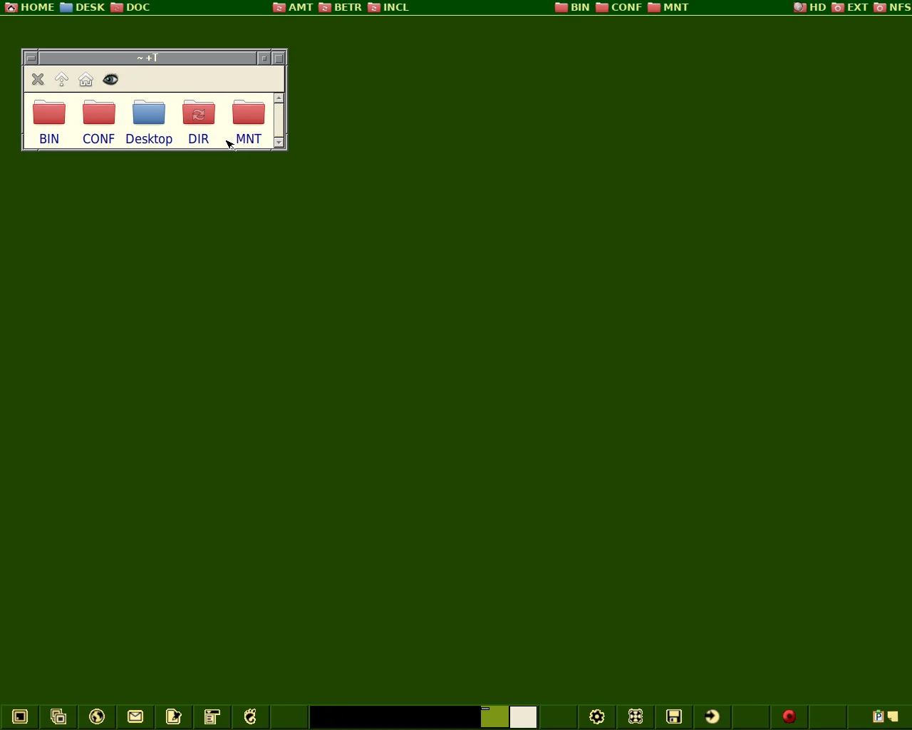Open BETR shortcut in top panel
Screen dimensions: 912x730
(341, 7)
